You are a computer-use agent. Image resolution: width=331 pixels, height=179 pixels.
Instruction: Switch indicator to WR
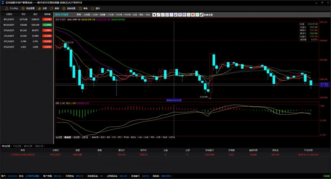tap(152, 137)
